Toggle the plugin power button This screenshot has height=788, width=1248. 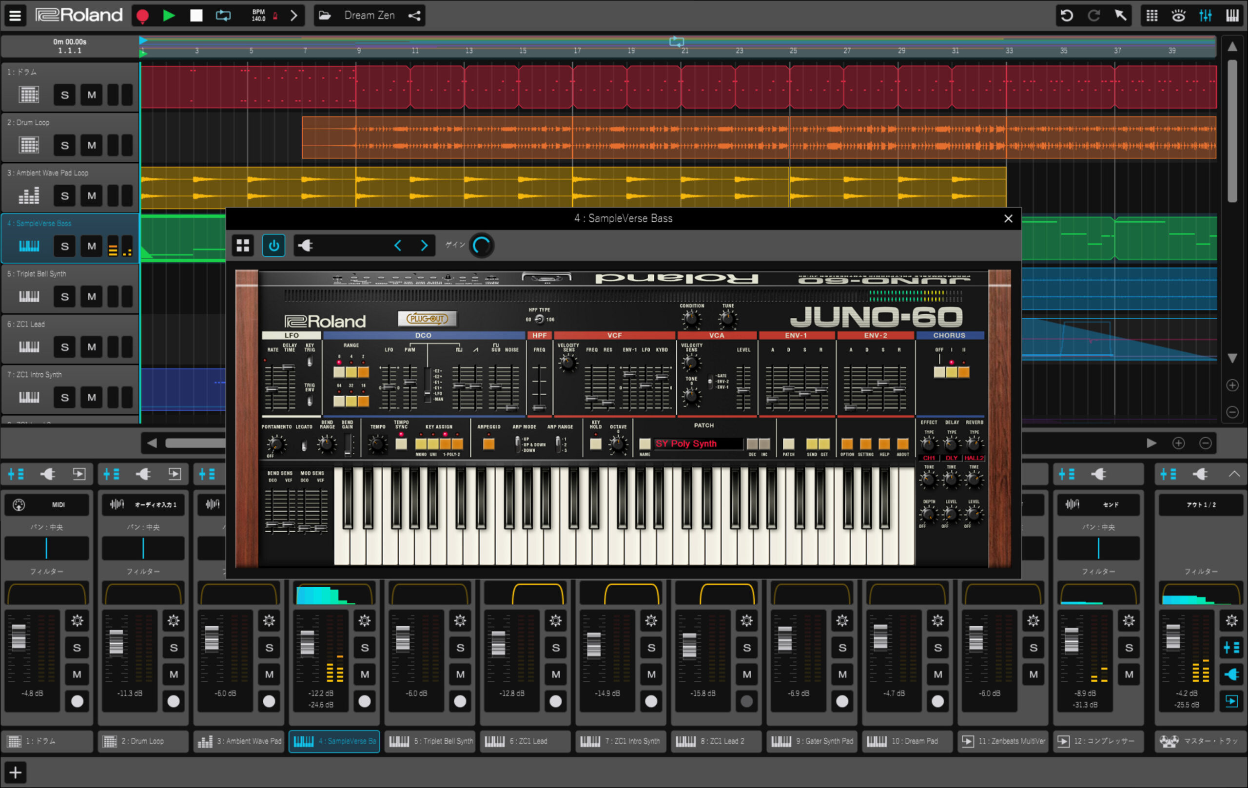tap(274, 245)
